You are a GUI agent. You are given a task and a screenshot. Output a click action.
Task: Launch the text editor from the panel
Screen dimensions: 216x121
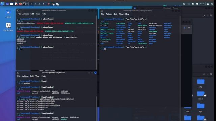pyautogui.click(x=16, y=4)
